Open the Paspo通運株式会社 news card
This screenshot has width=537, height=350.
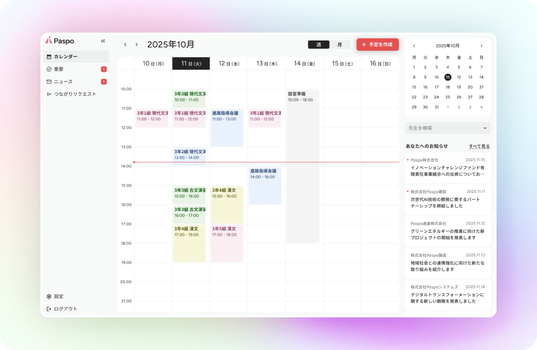[448, 231]
